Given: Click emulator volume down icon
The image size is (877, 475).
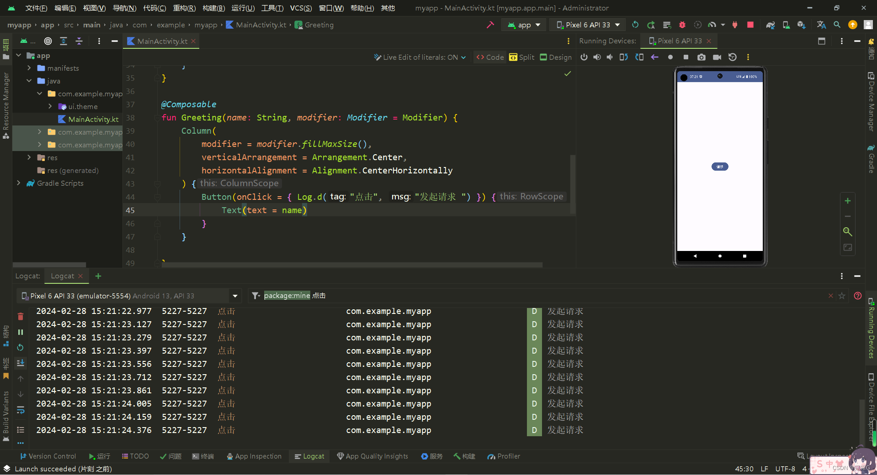Looking at the screenshot, I should [x=610, y=57].
